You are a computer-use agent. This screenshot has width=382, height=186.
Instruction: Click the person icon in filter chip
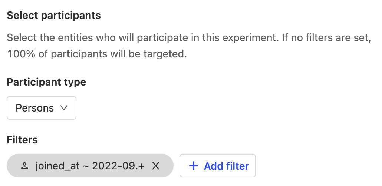[x=25, y=166]
